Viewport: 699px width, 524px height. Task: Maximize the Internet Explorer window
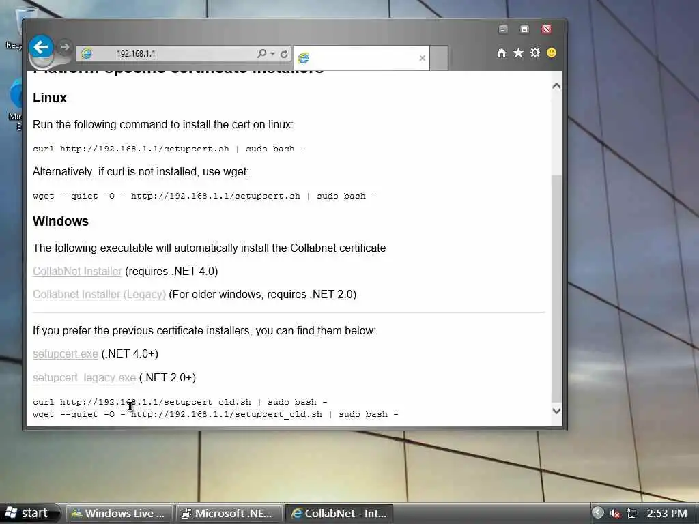525,29
